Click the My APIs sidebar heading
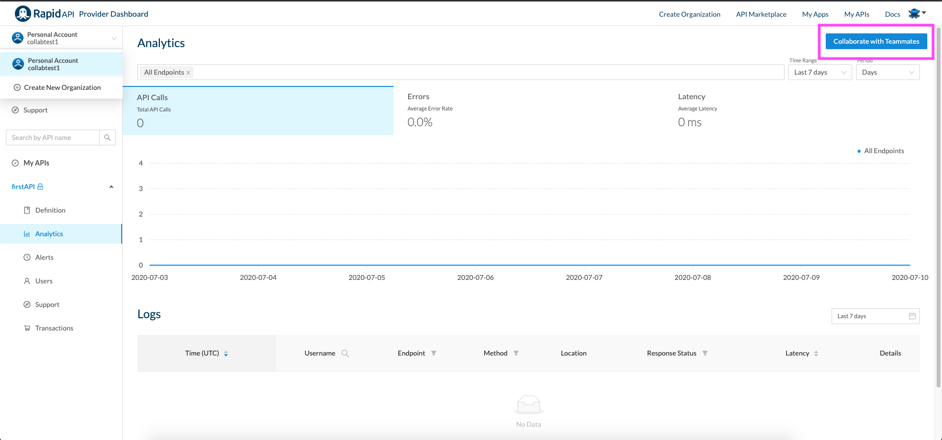The width and height of the screenshot is (942, 440). coord(36,163)
